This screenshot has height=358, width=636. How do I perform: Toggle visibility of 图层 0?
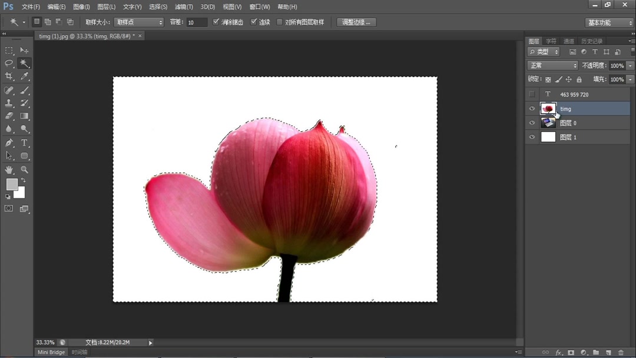pos(532,122)
